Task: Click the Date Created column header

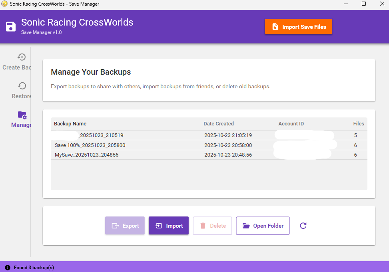Action: (219, 123)
